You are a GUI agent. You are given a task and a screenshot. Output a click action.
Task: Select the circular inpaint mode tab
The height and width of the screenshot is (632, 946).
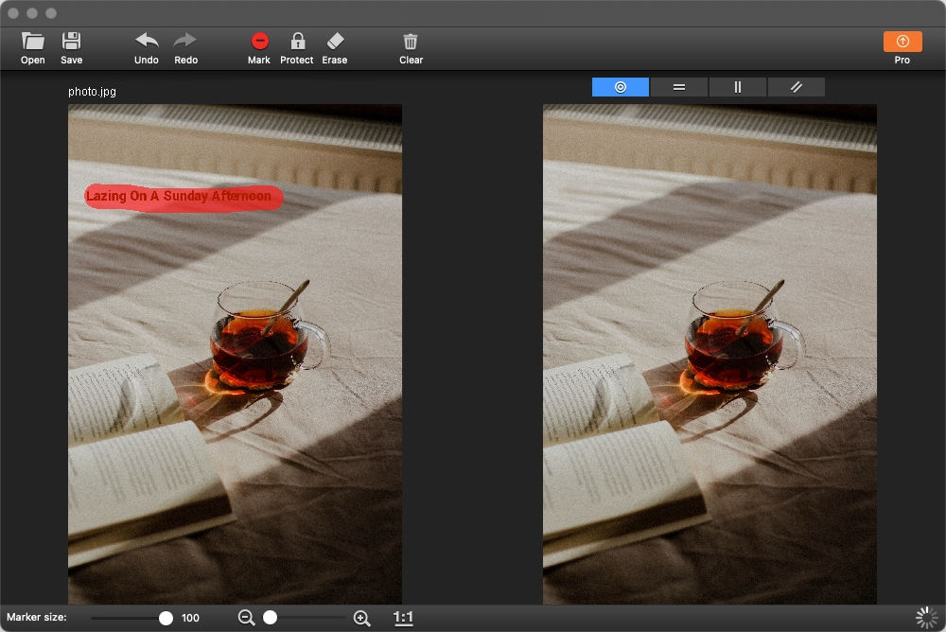click(x=621, y=87)
